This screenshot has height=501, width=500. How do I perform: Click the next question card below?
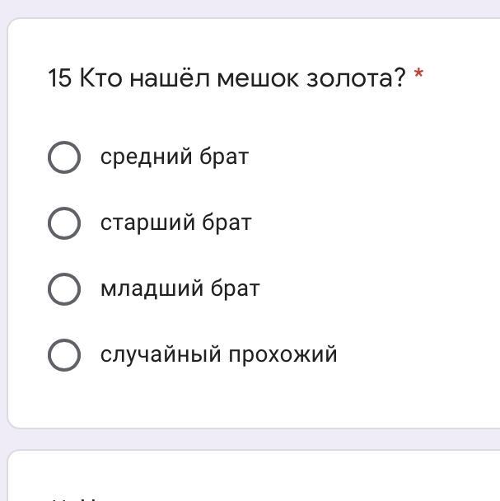click(254, 475)
